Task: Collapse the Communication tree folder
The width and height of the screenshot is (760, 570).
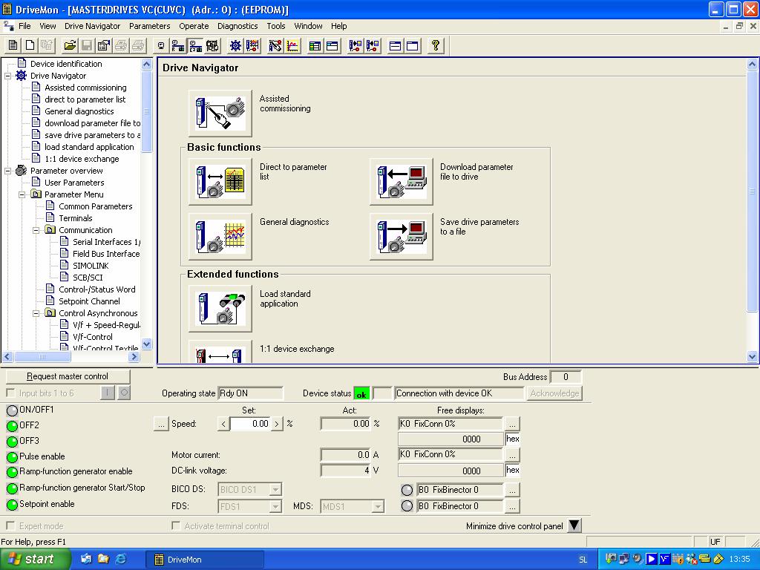Action: click(36, 230)
